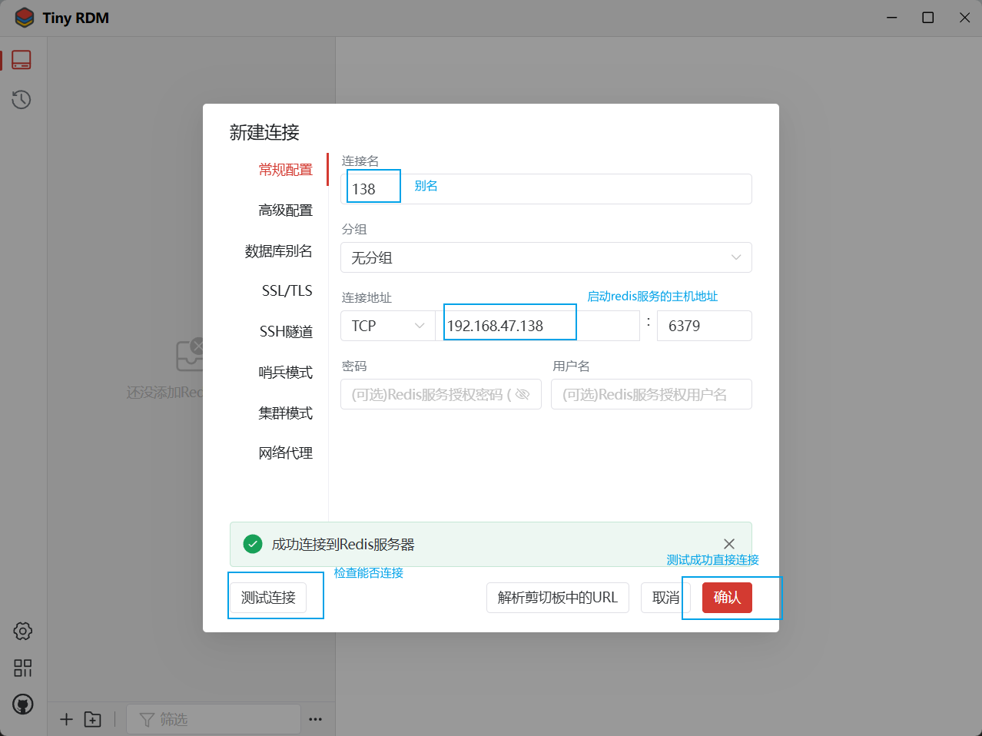Dismiss the success message with X
Screen dimensions: 982x736
click(x=729, y=544)
